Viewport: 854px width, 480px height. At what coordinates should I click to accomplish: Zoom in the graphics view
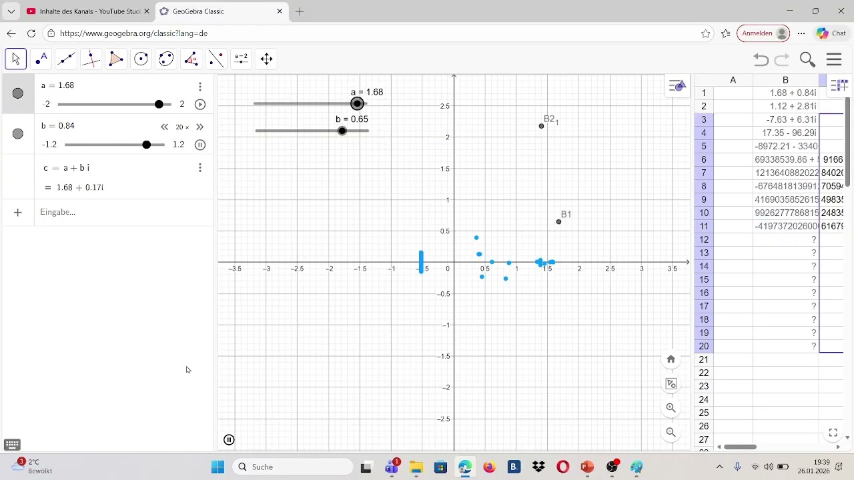(671, 408)
